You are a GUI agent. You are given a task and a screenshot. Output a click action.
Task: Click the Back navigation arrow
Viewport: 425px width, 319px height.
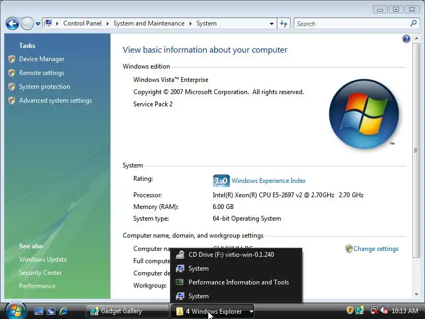click(12, 23)
